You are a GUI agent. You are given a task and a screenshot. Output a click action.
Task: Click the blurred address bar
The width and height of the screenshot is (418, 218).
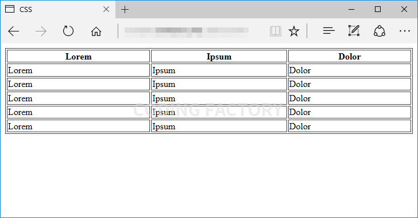(187, 31)
